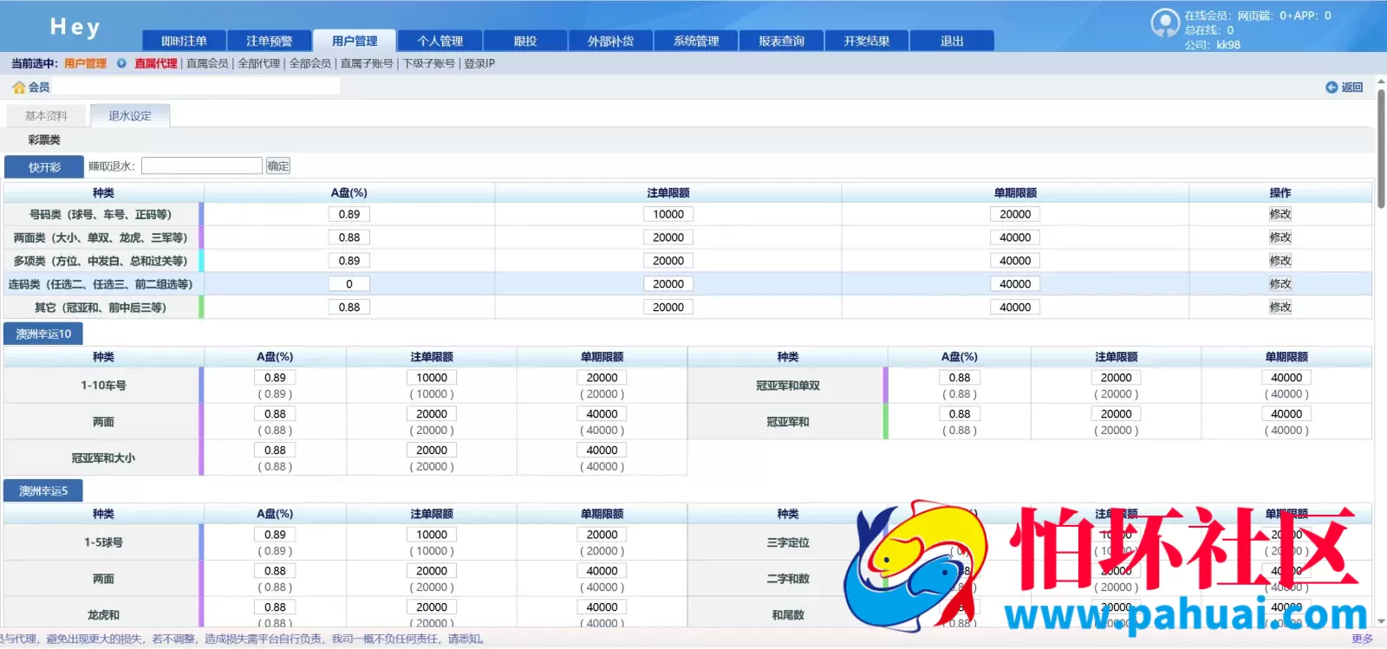Select the 快开彩 category tab
Image resolution: width=1387 pixels, height=649 pixels.
click(44, 167)
